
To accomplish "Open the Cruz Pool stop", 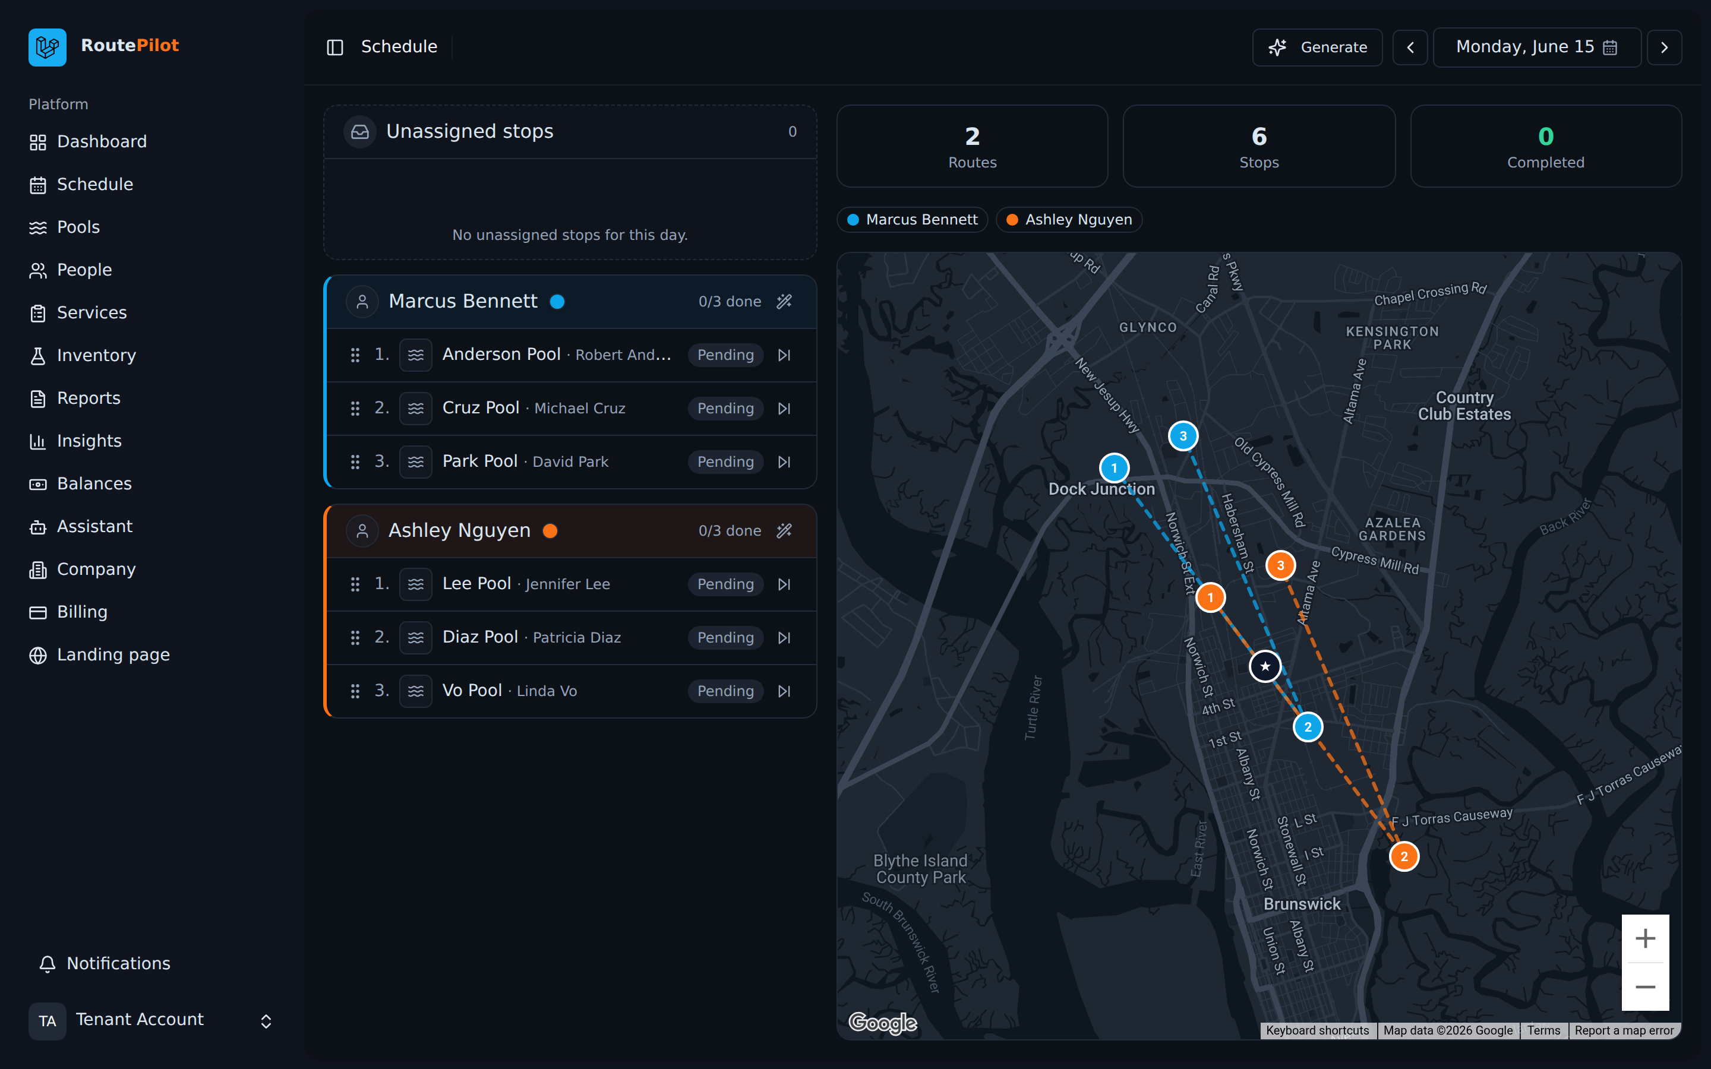I will click(572, 409).
